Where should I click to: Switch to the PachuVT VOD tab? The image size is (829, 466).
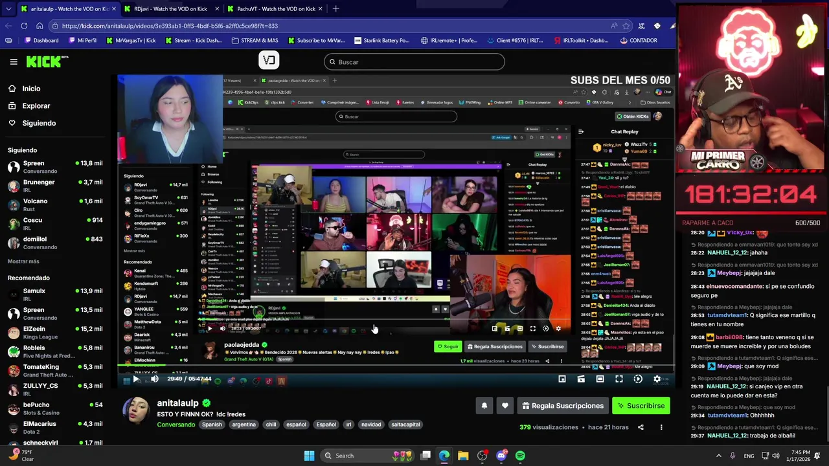point(276,9)
